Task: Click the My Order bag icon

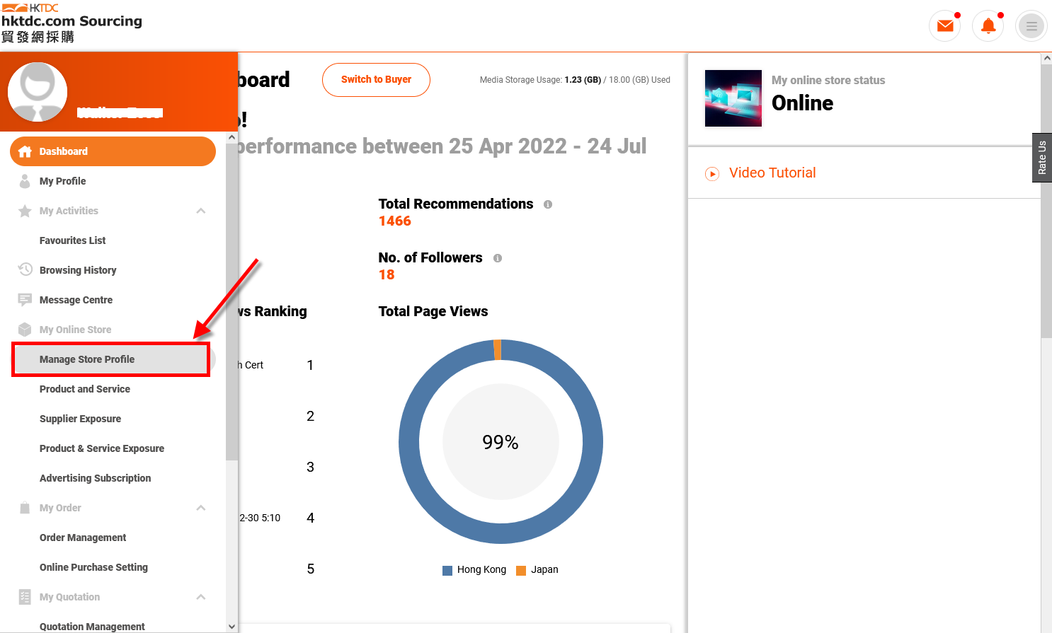Action: click(25, 508)
